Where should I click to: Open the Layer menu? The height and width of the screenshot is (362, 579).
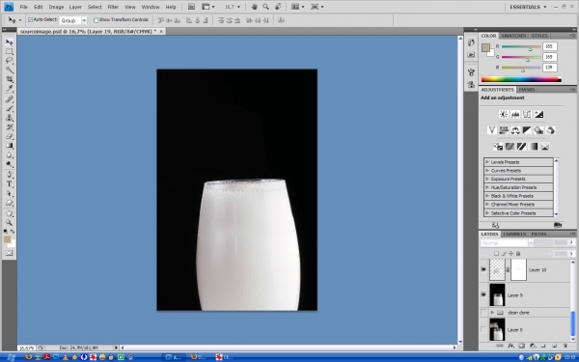coord(75,7)
